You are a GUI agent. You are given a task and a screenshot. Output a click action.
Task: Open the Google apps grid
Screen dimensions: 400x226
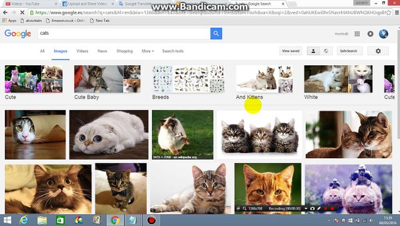click(x=357, y=34)
